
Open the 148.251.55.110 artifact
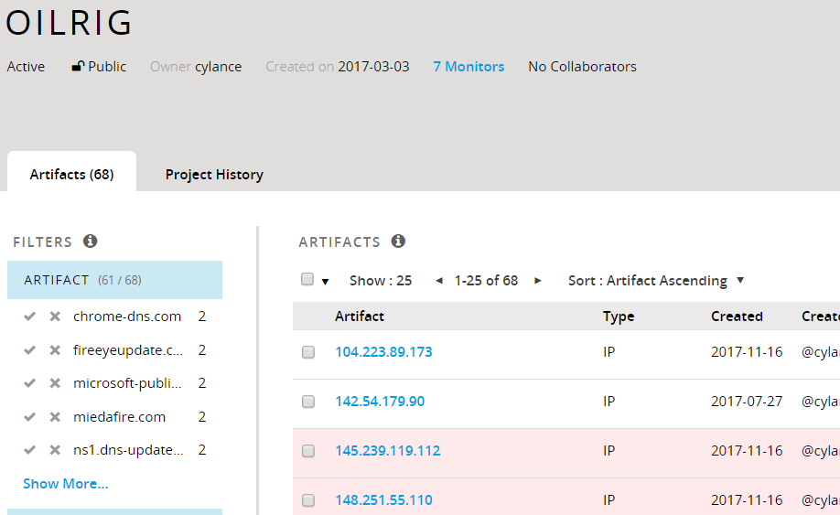point(383,500)
